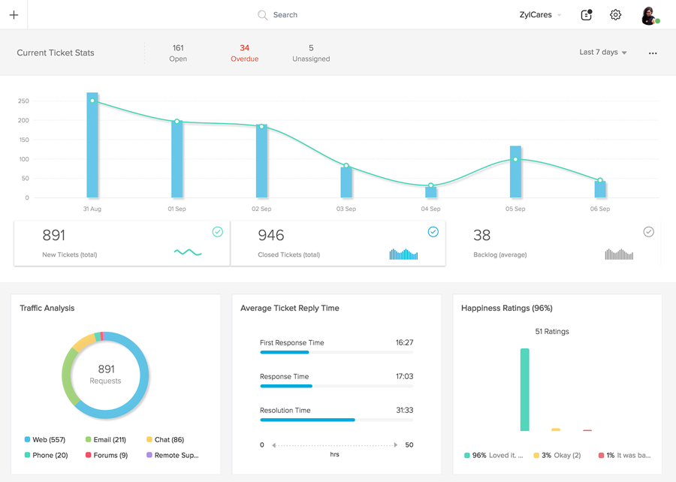Click the plus icon to add new
The image size is (676, 482).
point(14,15)
